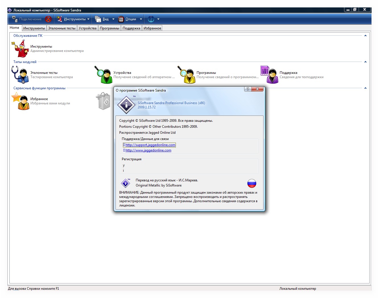379x298 pixels.
Task: Click the Опции toolbar menu label
Action: click(x=131, y=19)
